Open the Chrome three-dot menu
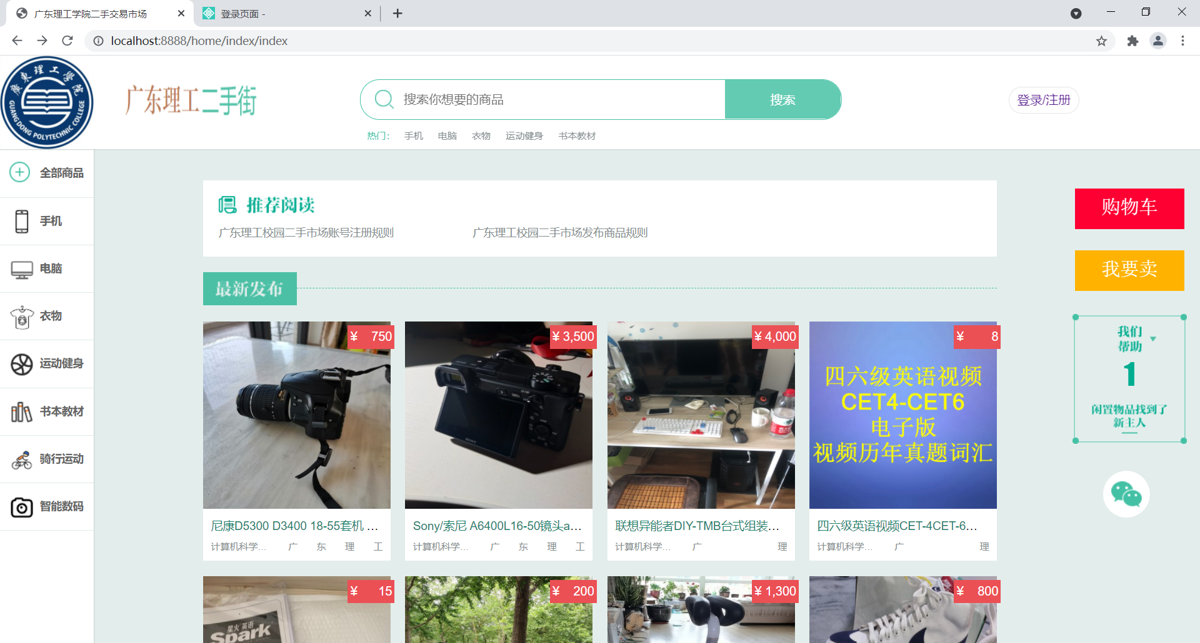 [x=1182, y=41]
